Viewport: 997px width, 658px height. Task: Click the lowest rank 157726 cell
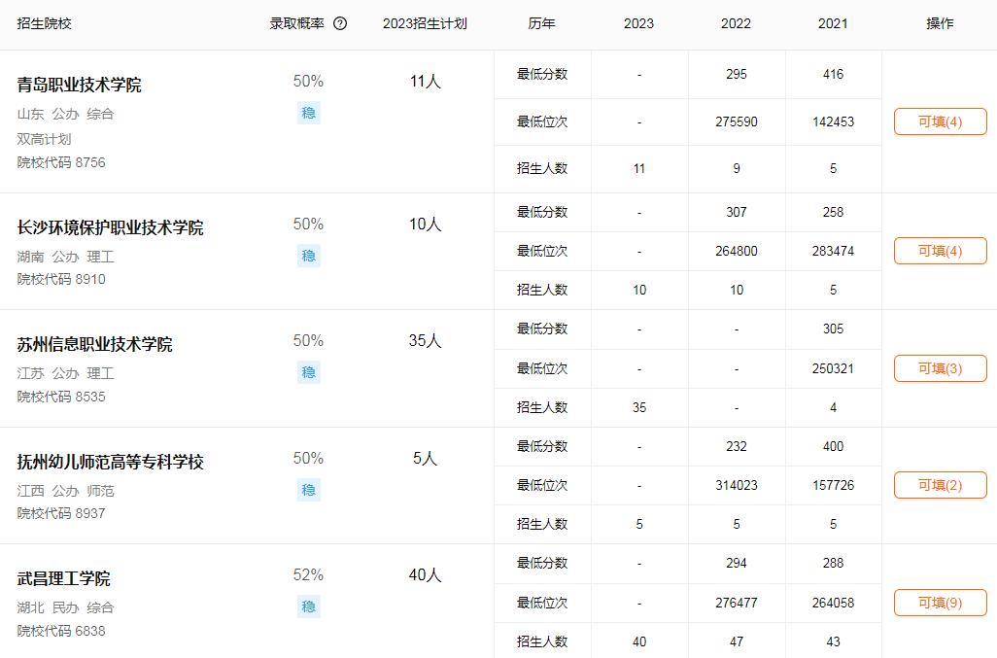point(833,485)
